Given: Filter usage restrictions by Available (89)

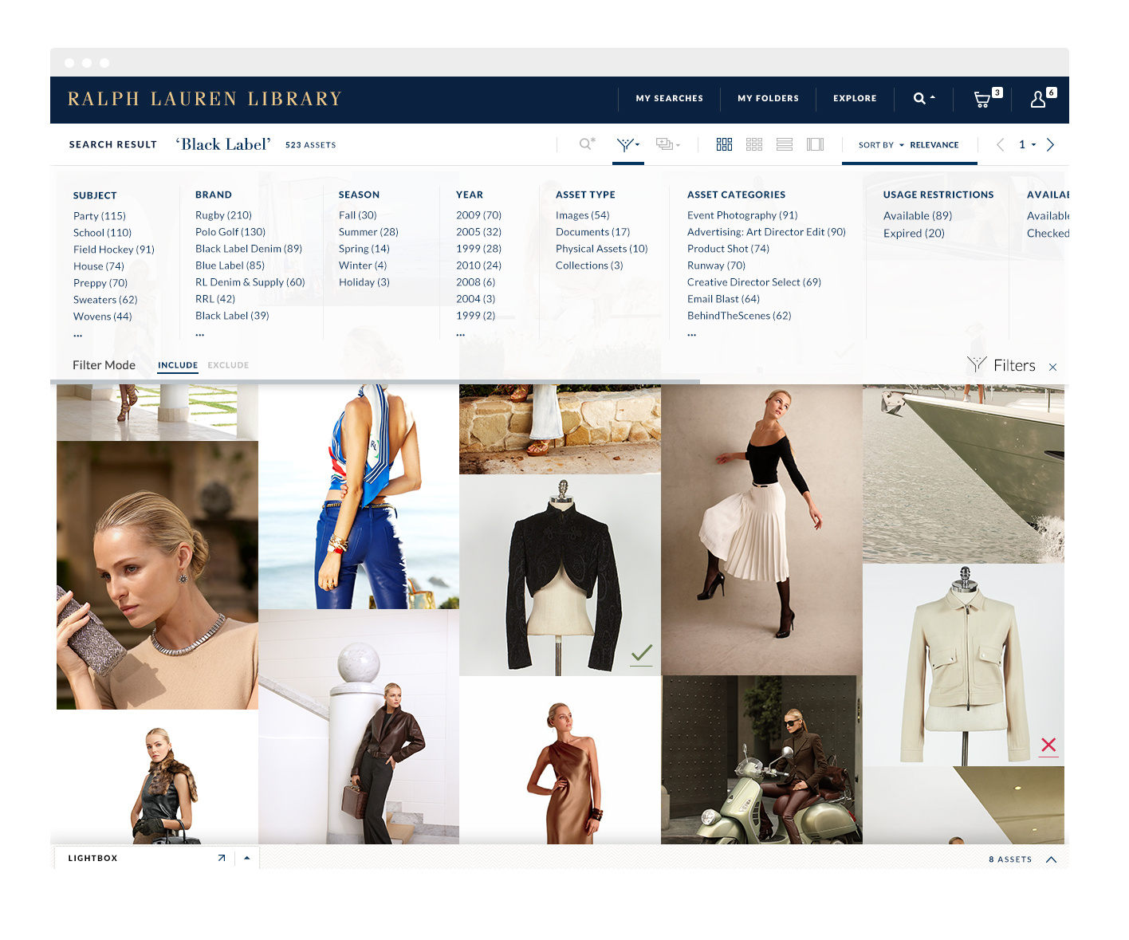Looking at the screenshot, I should point(918,216).
